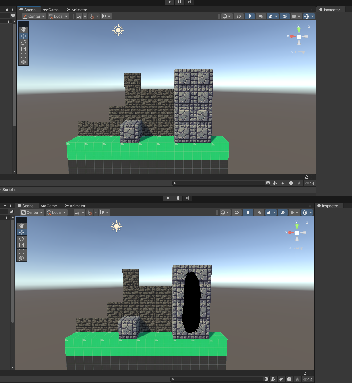The height and width of the screenshot is (383, 352).
Task: Click the increment snap ruler icon in lower toolbar
Action: [x=102, y=212]
